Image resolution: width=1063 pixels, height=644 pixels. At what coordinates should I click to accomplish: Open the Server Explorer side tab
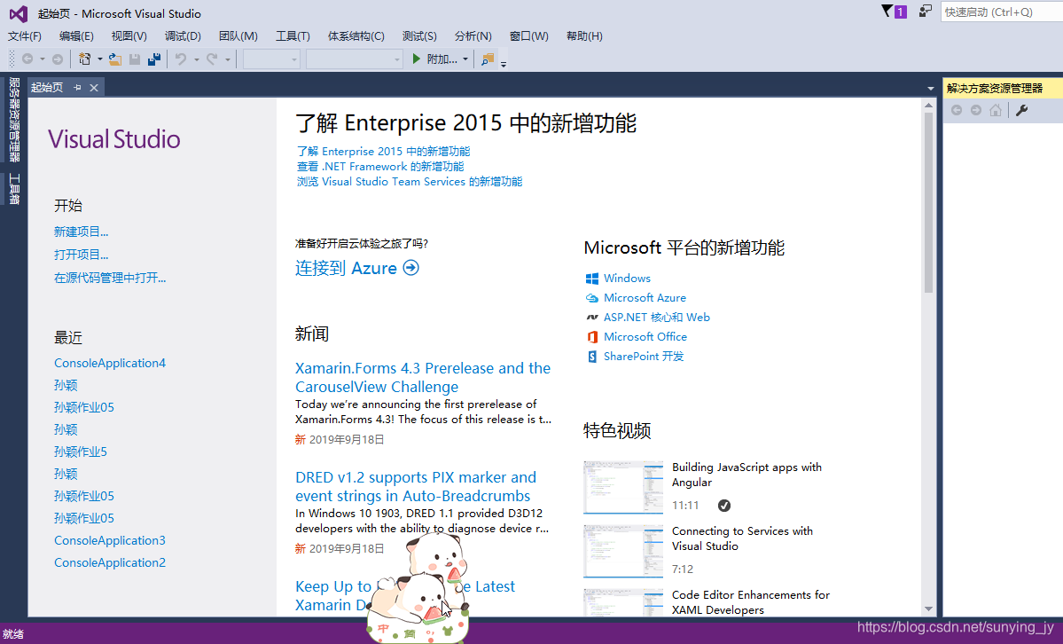[x=14, y=120]
